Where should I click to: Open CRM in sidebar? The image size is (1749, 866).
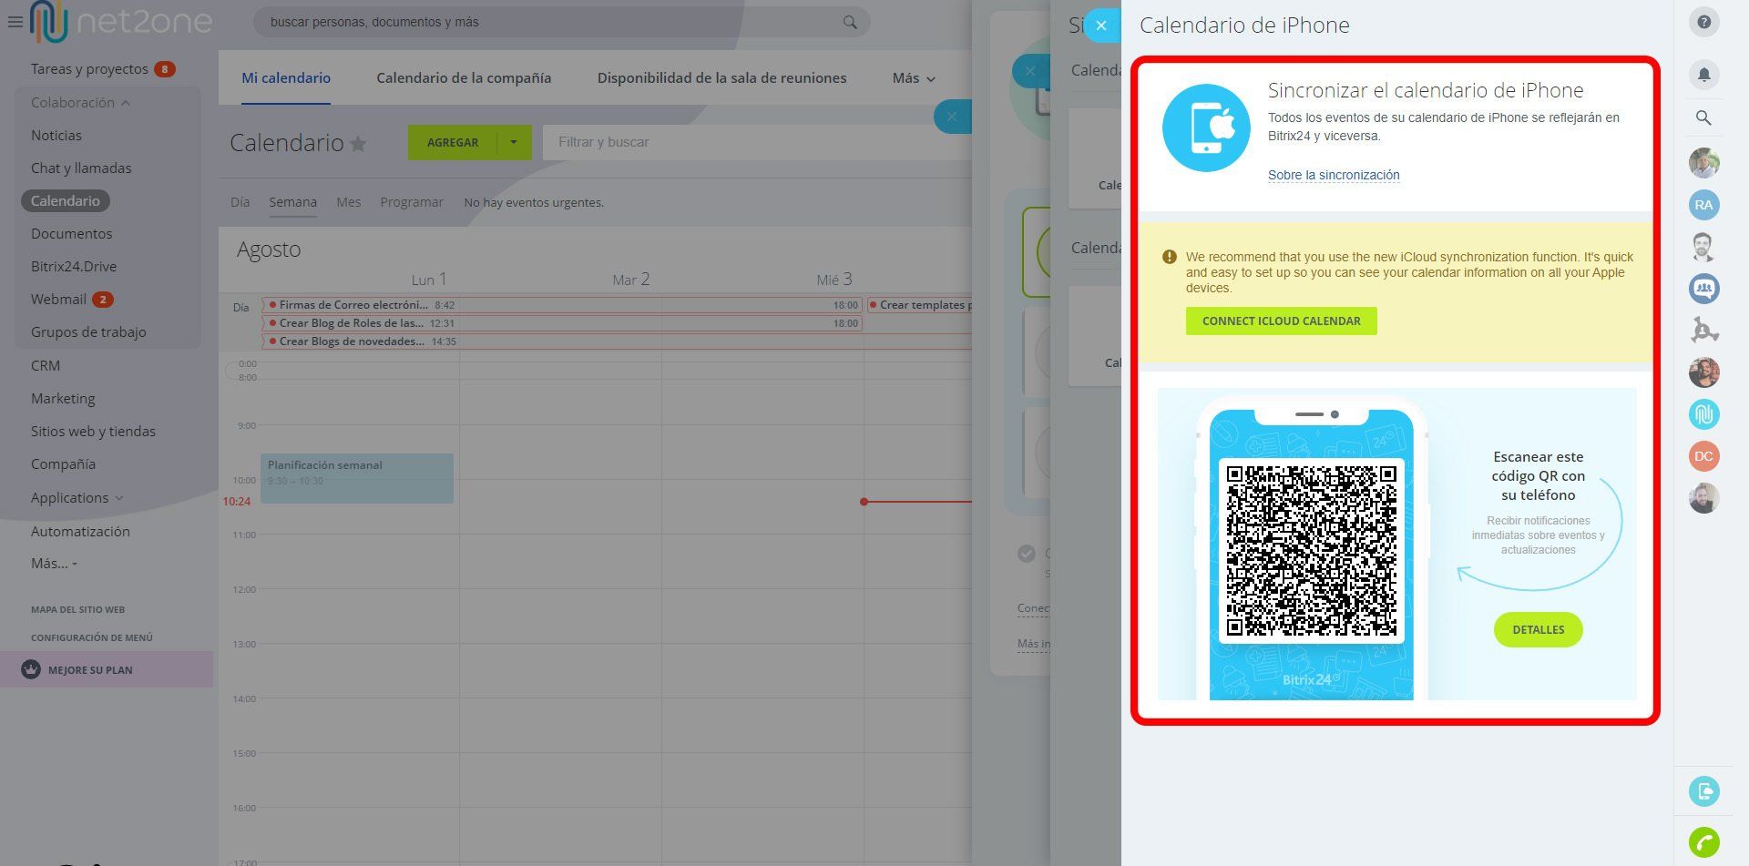pos(46,365)
